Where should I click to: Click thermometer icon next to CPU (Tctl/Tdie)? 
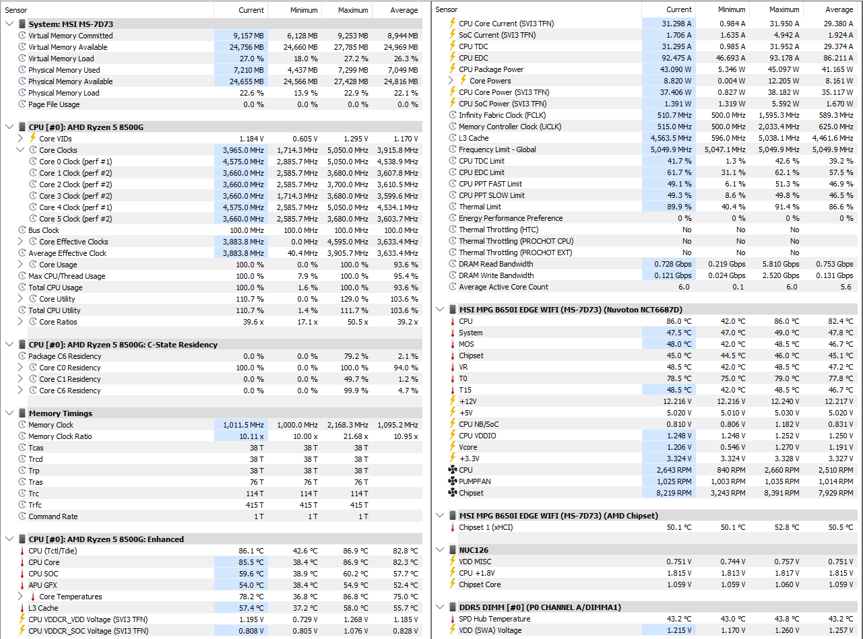22,551
